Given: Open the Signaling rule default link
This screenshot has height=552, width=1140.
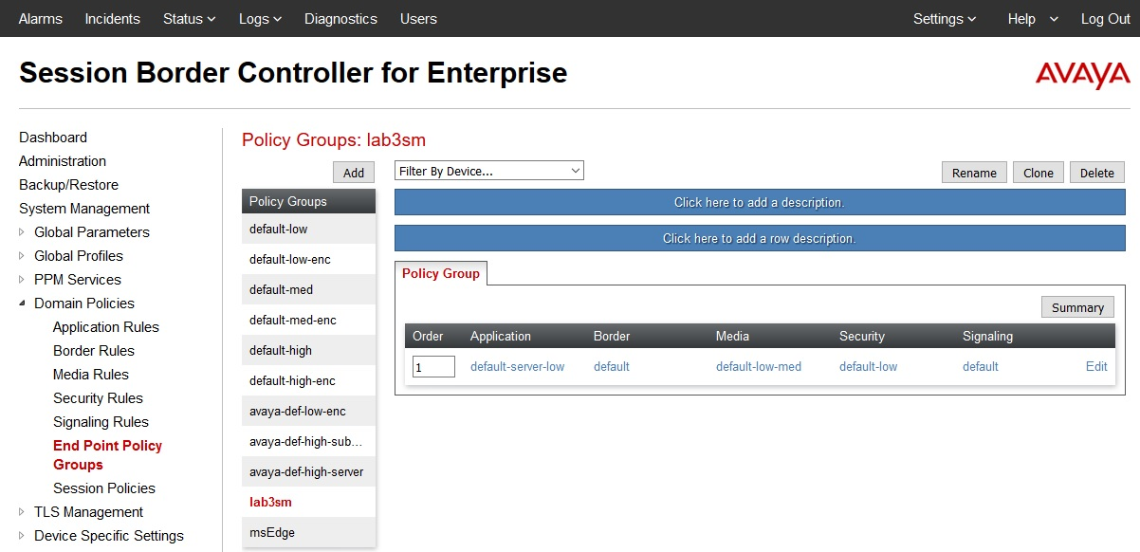Looking at the screenshot, I should (x=981, y=366).
